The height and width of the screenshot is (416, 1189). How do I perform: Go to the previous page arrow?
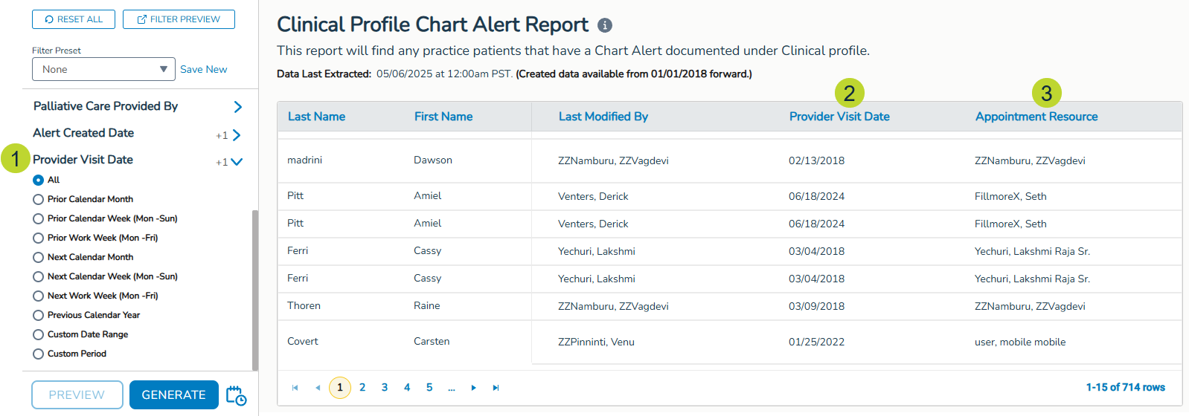click(318, 388)
